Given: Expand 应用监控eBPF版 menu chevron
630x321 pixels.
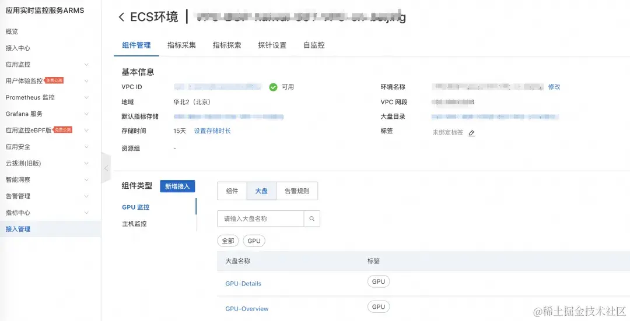Looking at the screenshot, I should click(x=86, y=130).
